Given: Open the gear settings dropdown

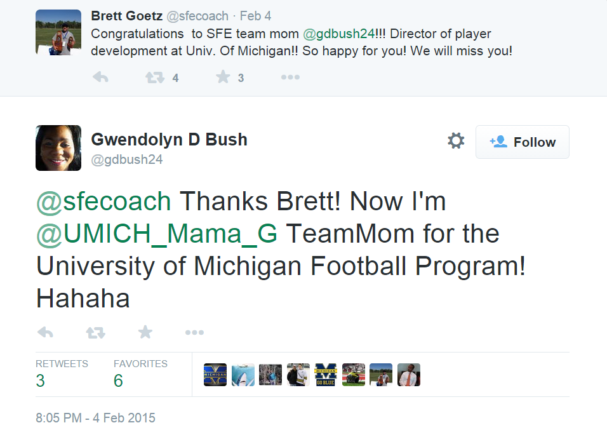Looking at the screenshot, I should click(x=456, y=141).
